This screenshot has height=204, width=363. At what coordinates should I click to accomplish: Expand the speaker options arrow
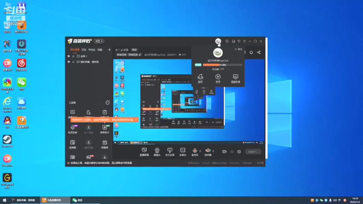[213, 151]
